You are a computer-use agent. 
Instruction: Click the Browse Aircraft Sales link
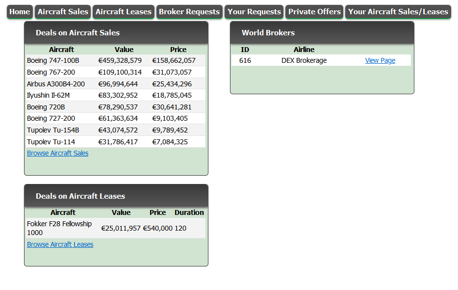coord(58,153)
